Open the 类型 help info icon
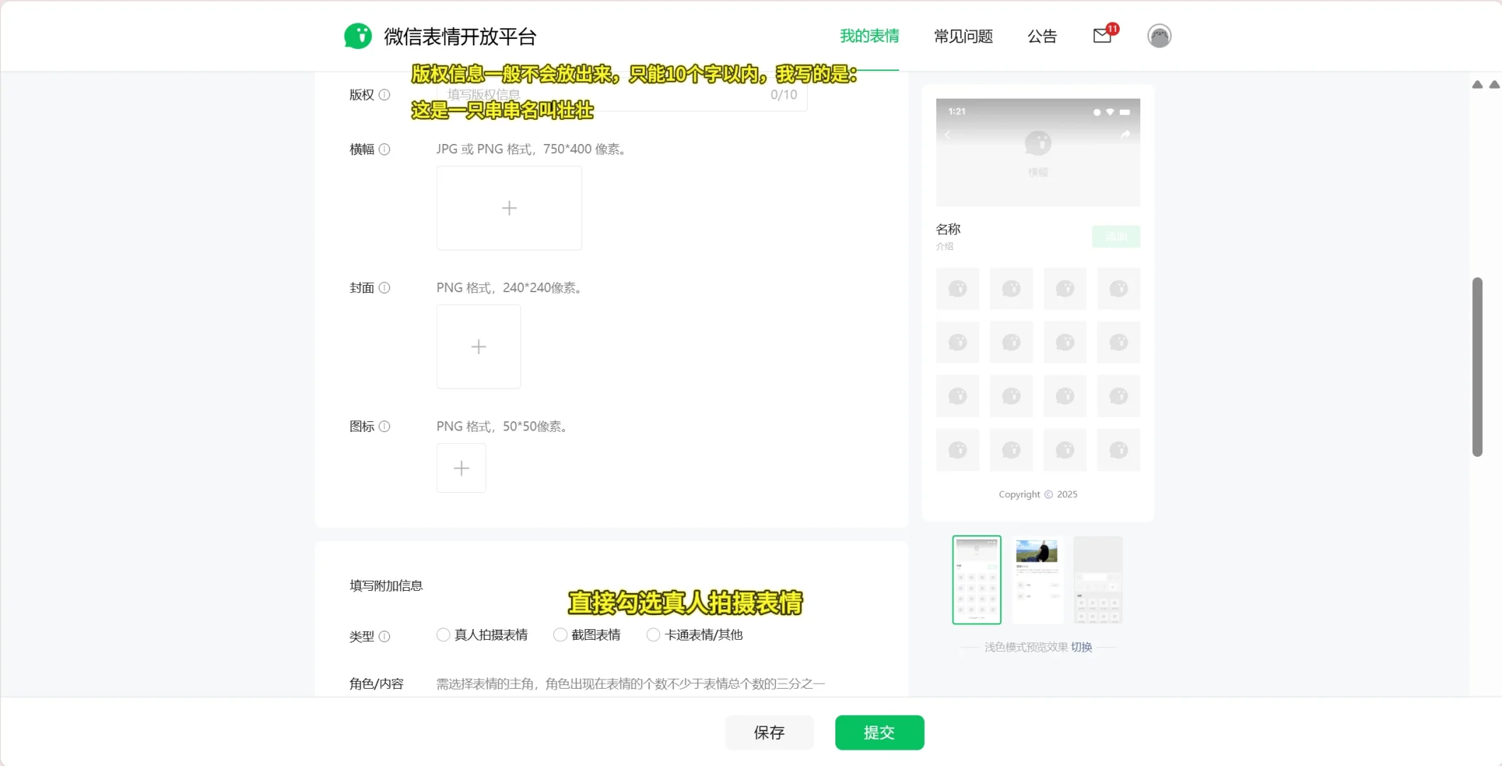The image size is (1502, 766). pos(385,636)
